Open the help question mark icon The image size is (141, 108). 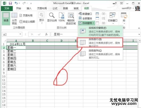pyautogui.click(x=115, y=3)
